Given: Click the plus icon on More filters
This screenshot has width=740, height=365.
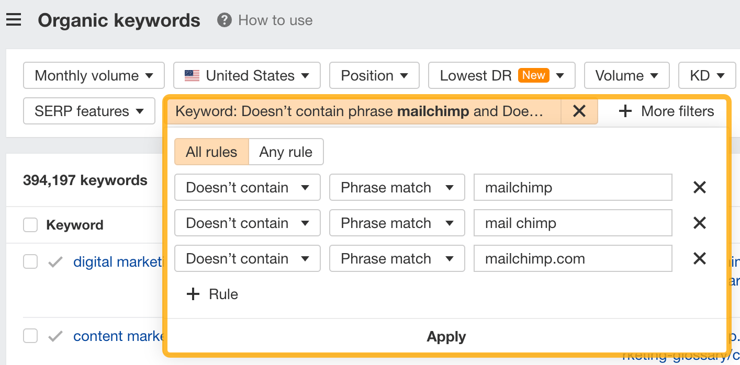Looking at the screenshot, I should (626, 111).
